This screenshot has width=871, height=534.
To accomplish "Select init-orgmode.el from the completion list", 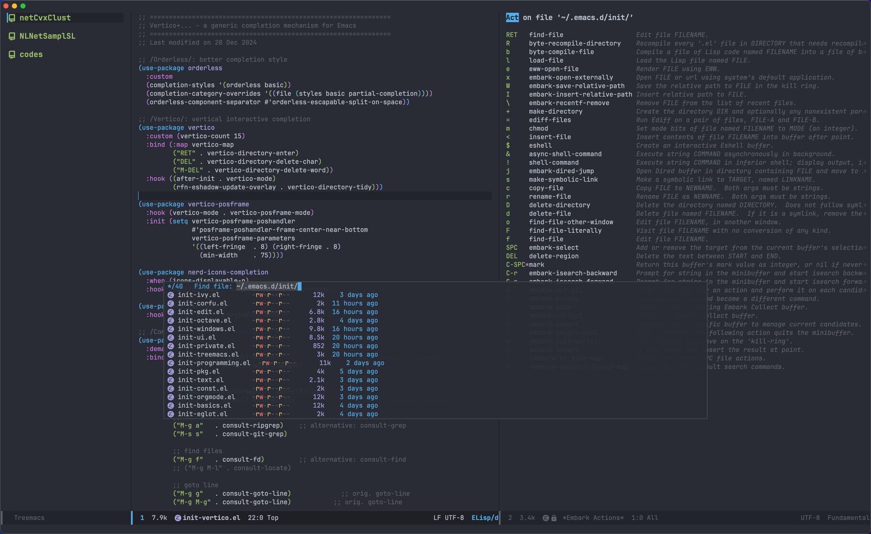I will coord(206,397).
